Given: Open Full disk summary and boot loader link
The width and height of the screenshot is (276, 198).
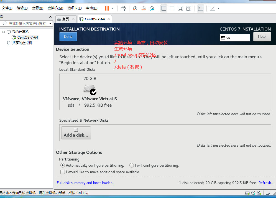Looking at the screenshot, I should click(86, 183).
